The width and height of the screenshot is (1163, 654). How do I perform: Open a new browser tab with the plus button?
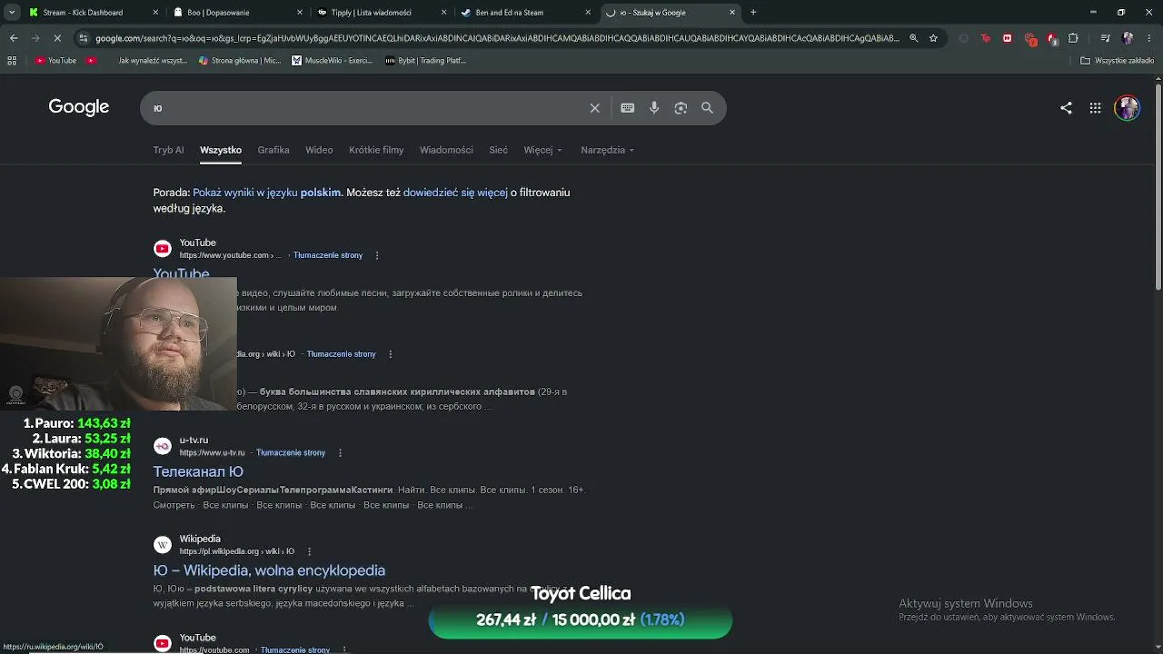(753, 13)
